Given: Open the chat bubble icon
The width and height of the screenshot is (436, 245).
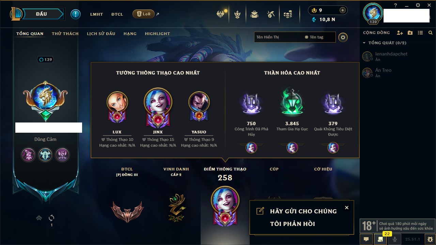Looking at the screenshot, I should pos(366,239).
